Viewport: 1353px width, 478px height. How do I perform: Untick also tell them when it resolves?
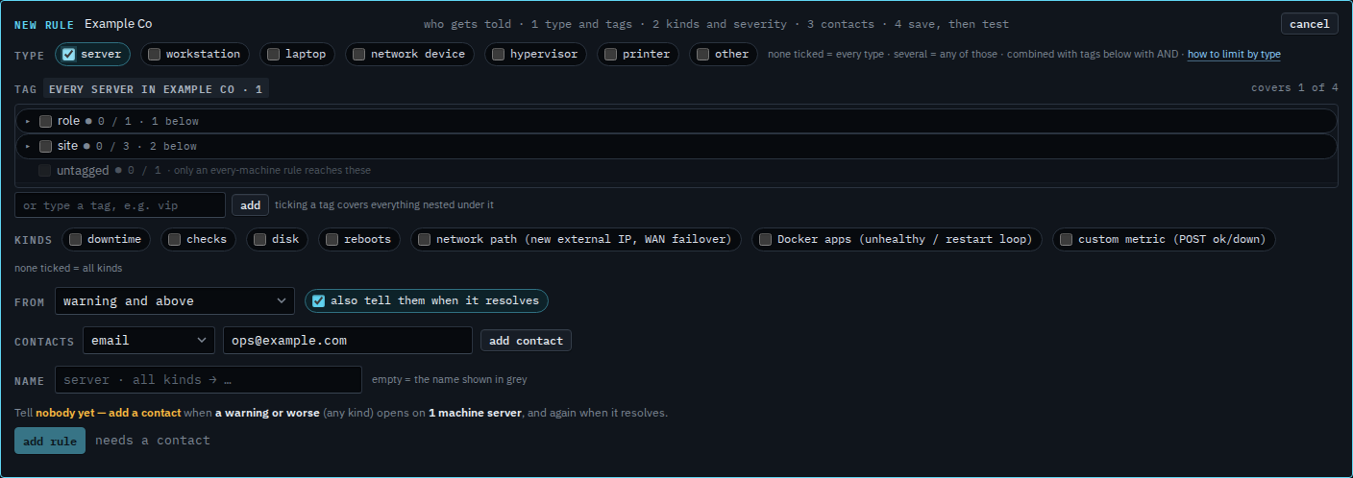click(x=318, y=301)
